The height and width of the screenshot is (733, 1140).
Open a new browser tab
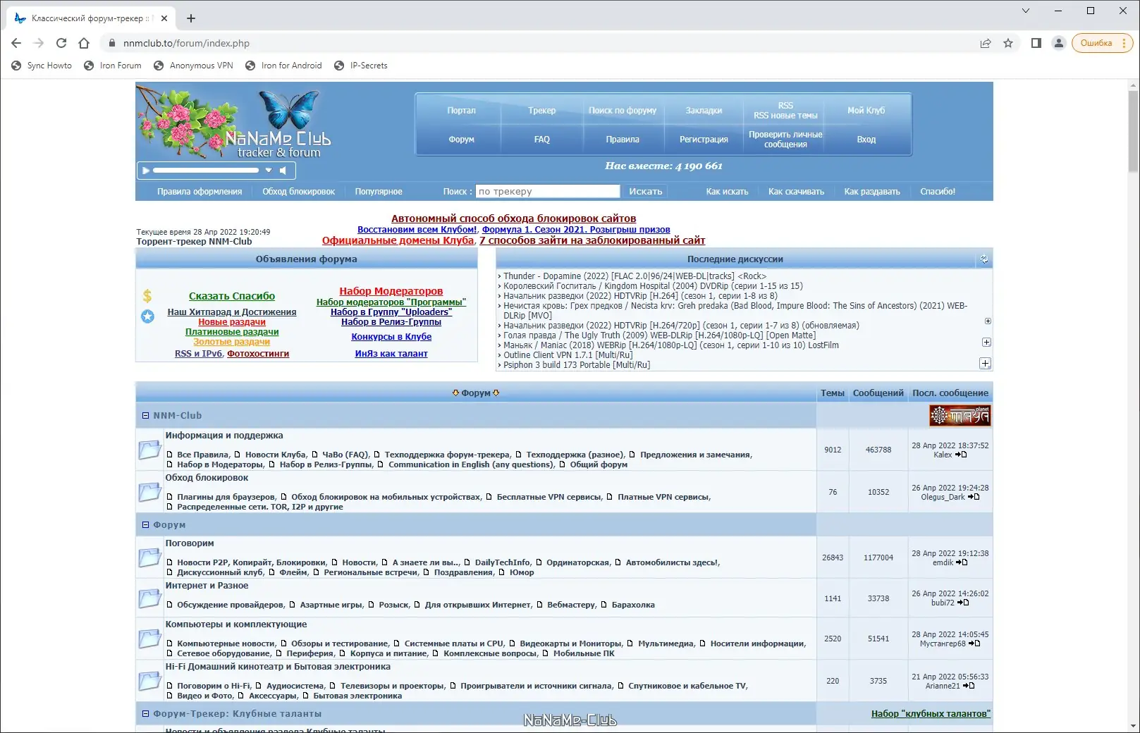(191, 18)
